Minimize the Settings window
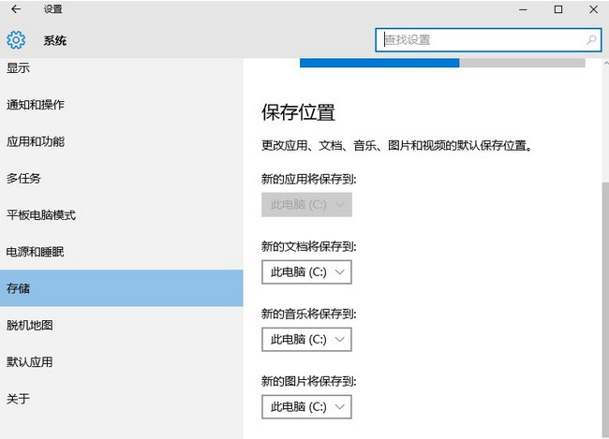Screen dimensions: 609x439 [x=523, y=9]
